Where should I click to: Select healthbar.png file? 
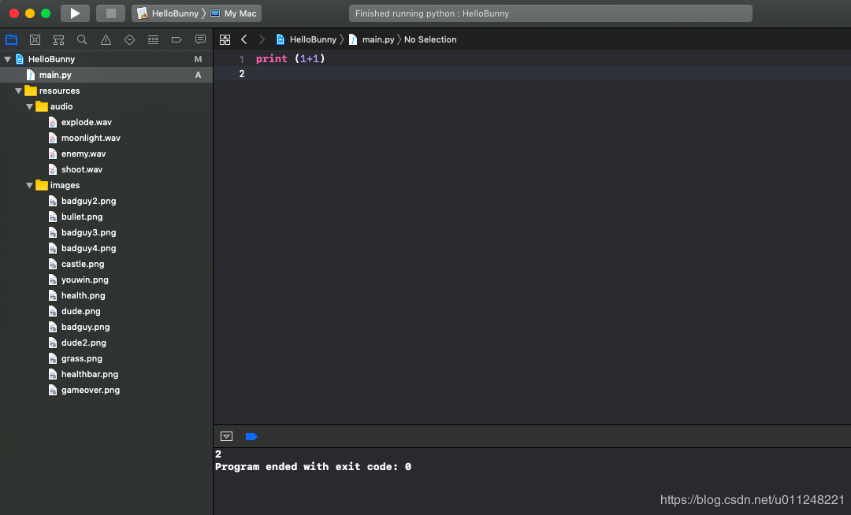[106, 373]
